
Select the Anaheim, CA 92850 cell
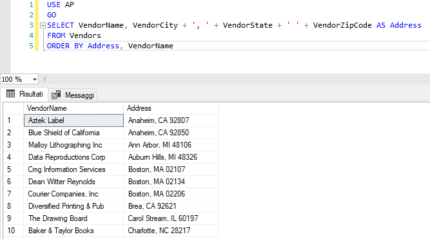[171, 133]
